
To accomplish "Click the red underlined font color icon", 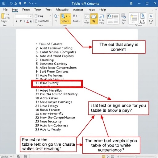I will point(27,21).
